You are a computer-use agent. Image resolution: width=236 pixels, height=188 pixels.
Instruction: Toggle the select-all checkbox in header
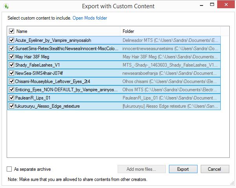pyautogui.click(x=11, y=31)
